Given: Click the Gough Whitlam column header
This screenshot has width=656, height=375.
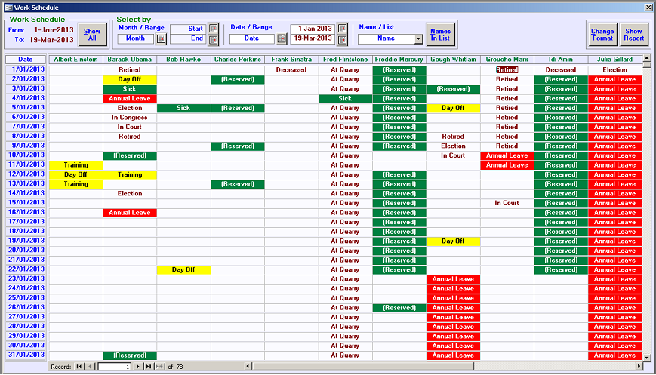Looking at the screenshot, I should tap(453, 60).
